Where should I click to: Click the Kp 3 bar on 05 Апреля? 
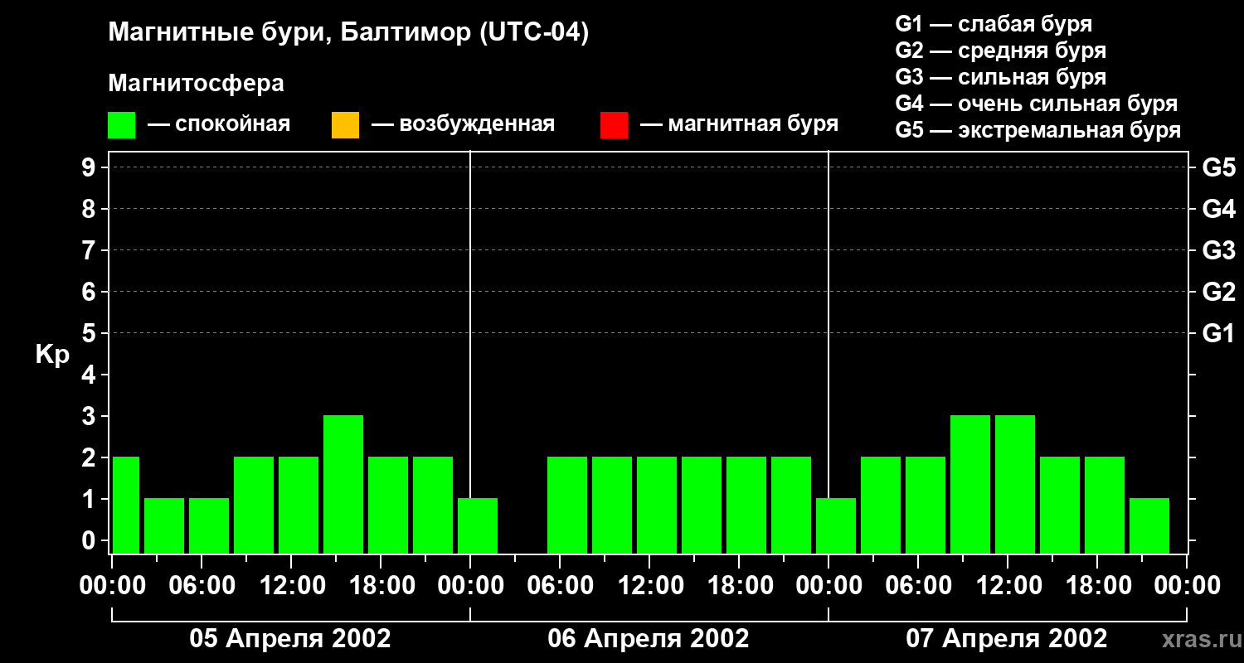343,484
